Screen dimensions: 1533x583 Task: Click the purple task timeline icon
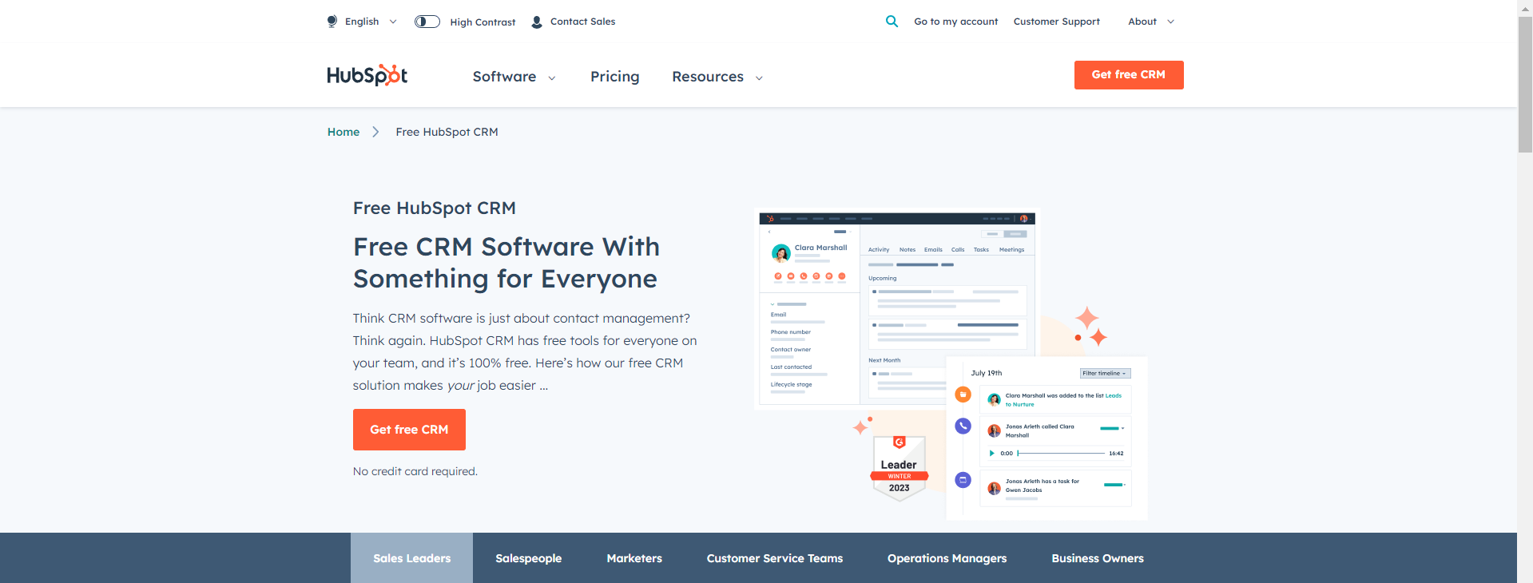tap(963, 480)
